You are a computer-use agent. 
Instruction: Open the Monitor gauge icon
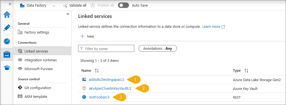tap(7, 42)
